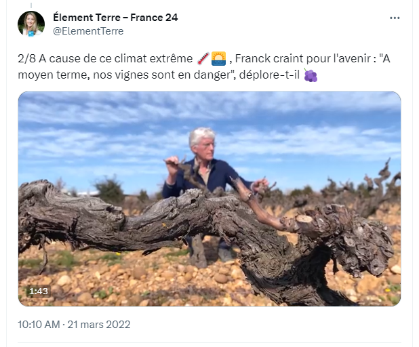Image resolution: width=419 pixels, height=347 pixels.
Task: Click the tweet text starting with 2/8
Action: [x=204, y=66]
